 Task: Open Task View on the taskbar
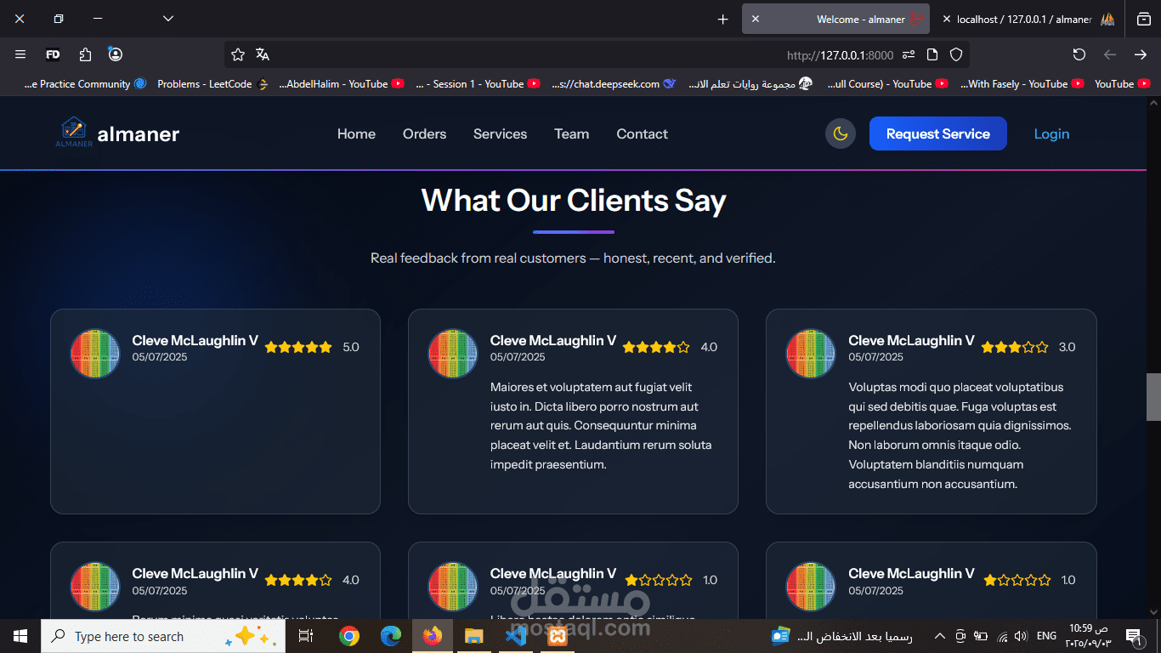pyautogui.click(x=306, y=636)
